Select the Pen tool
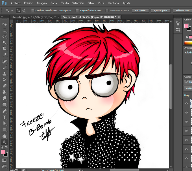Viewport: 192px width, 171px height. click(x=5, y=111)
